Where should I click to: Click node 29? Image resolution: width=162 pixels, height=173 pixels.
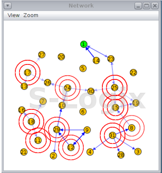point(57,130)
